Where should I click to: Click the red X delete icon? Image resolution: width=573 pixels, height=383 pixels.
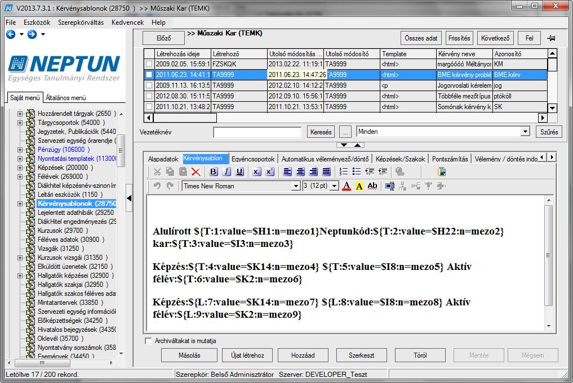pos(196,172)
